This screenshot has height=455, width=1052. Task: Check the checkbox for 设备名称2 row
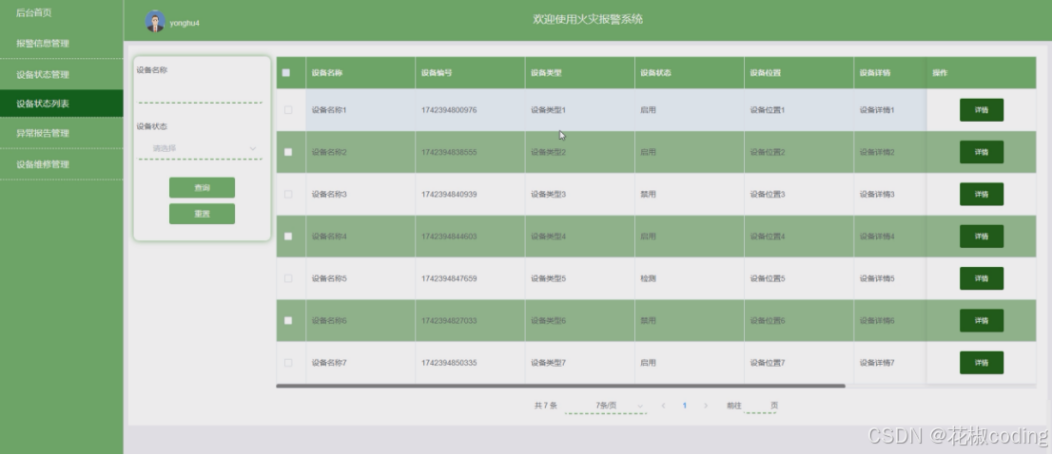point(288,152)
